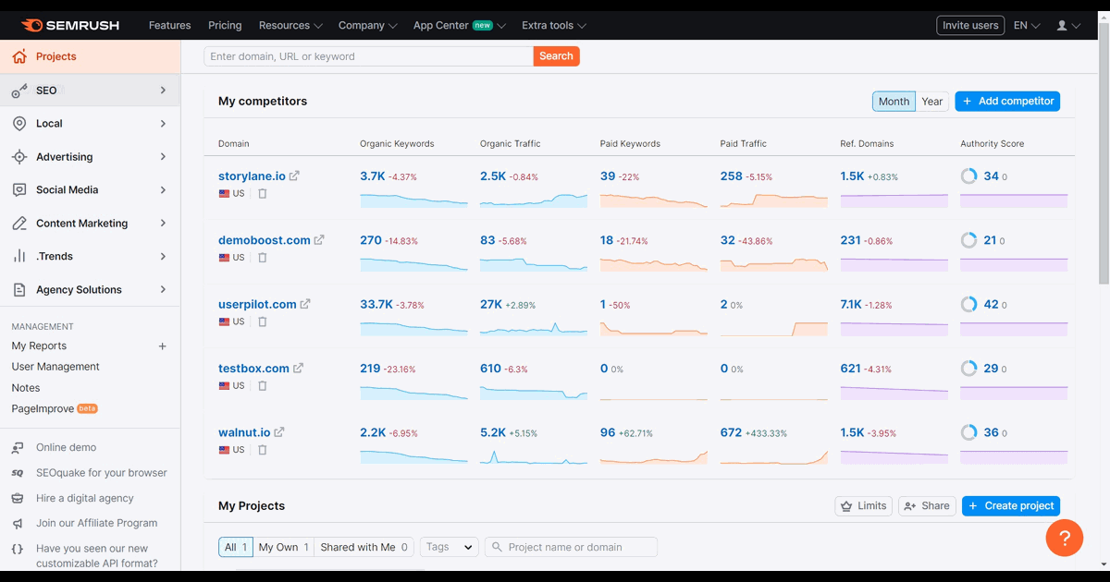Click the Agency Solutions document icon
The height and width of the screenshot is (582, 1110).
[19, 290]
